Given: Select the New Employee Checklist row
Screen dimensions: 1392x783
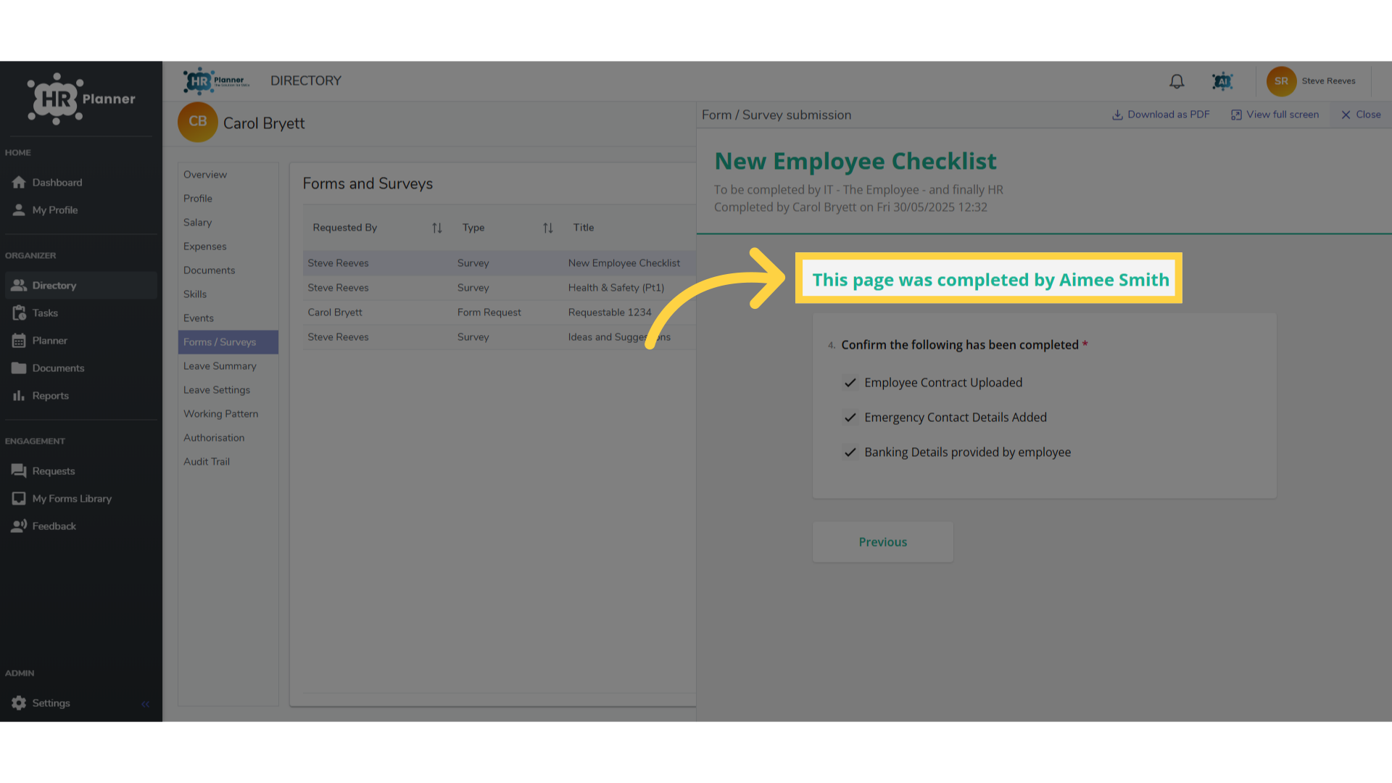Looking at the screenshot, I should 499,263.
